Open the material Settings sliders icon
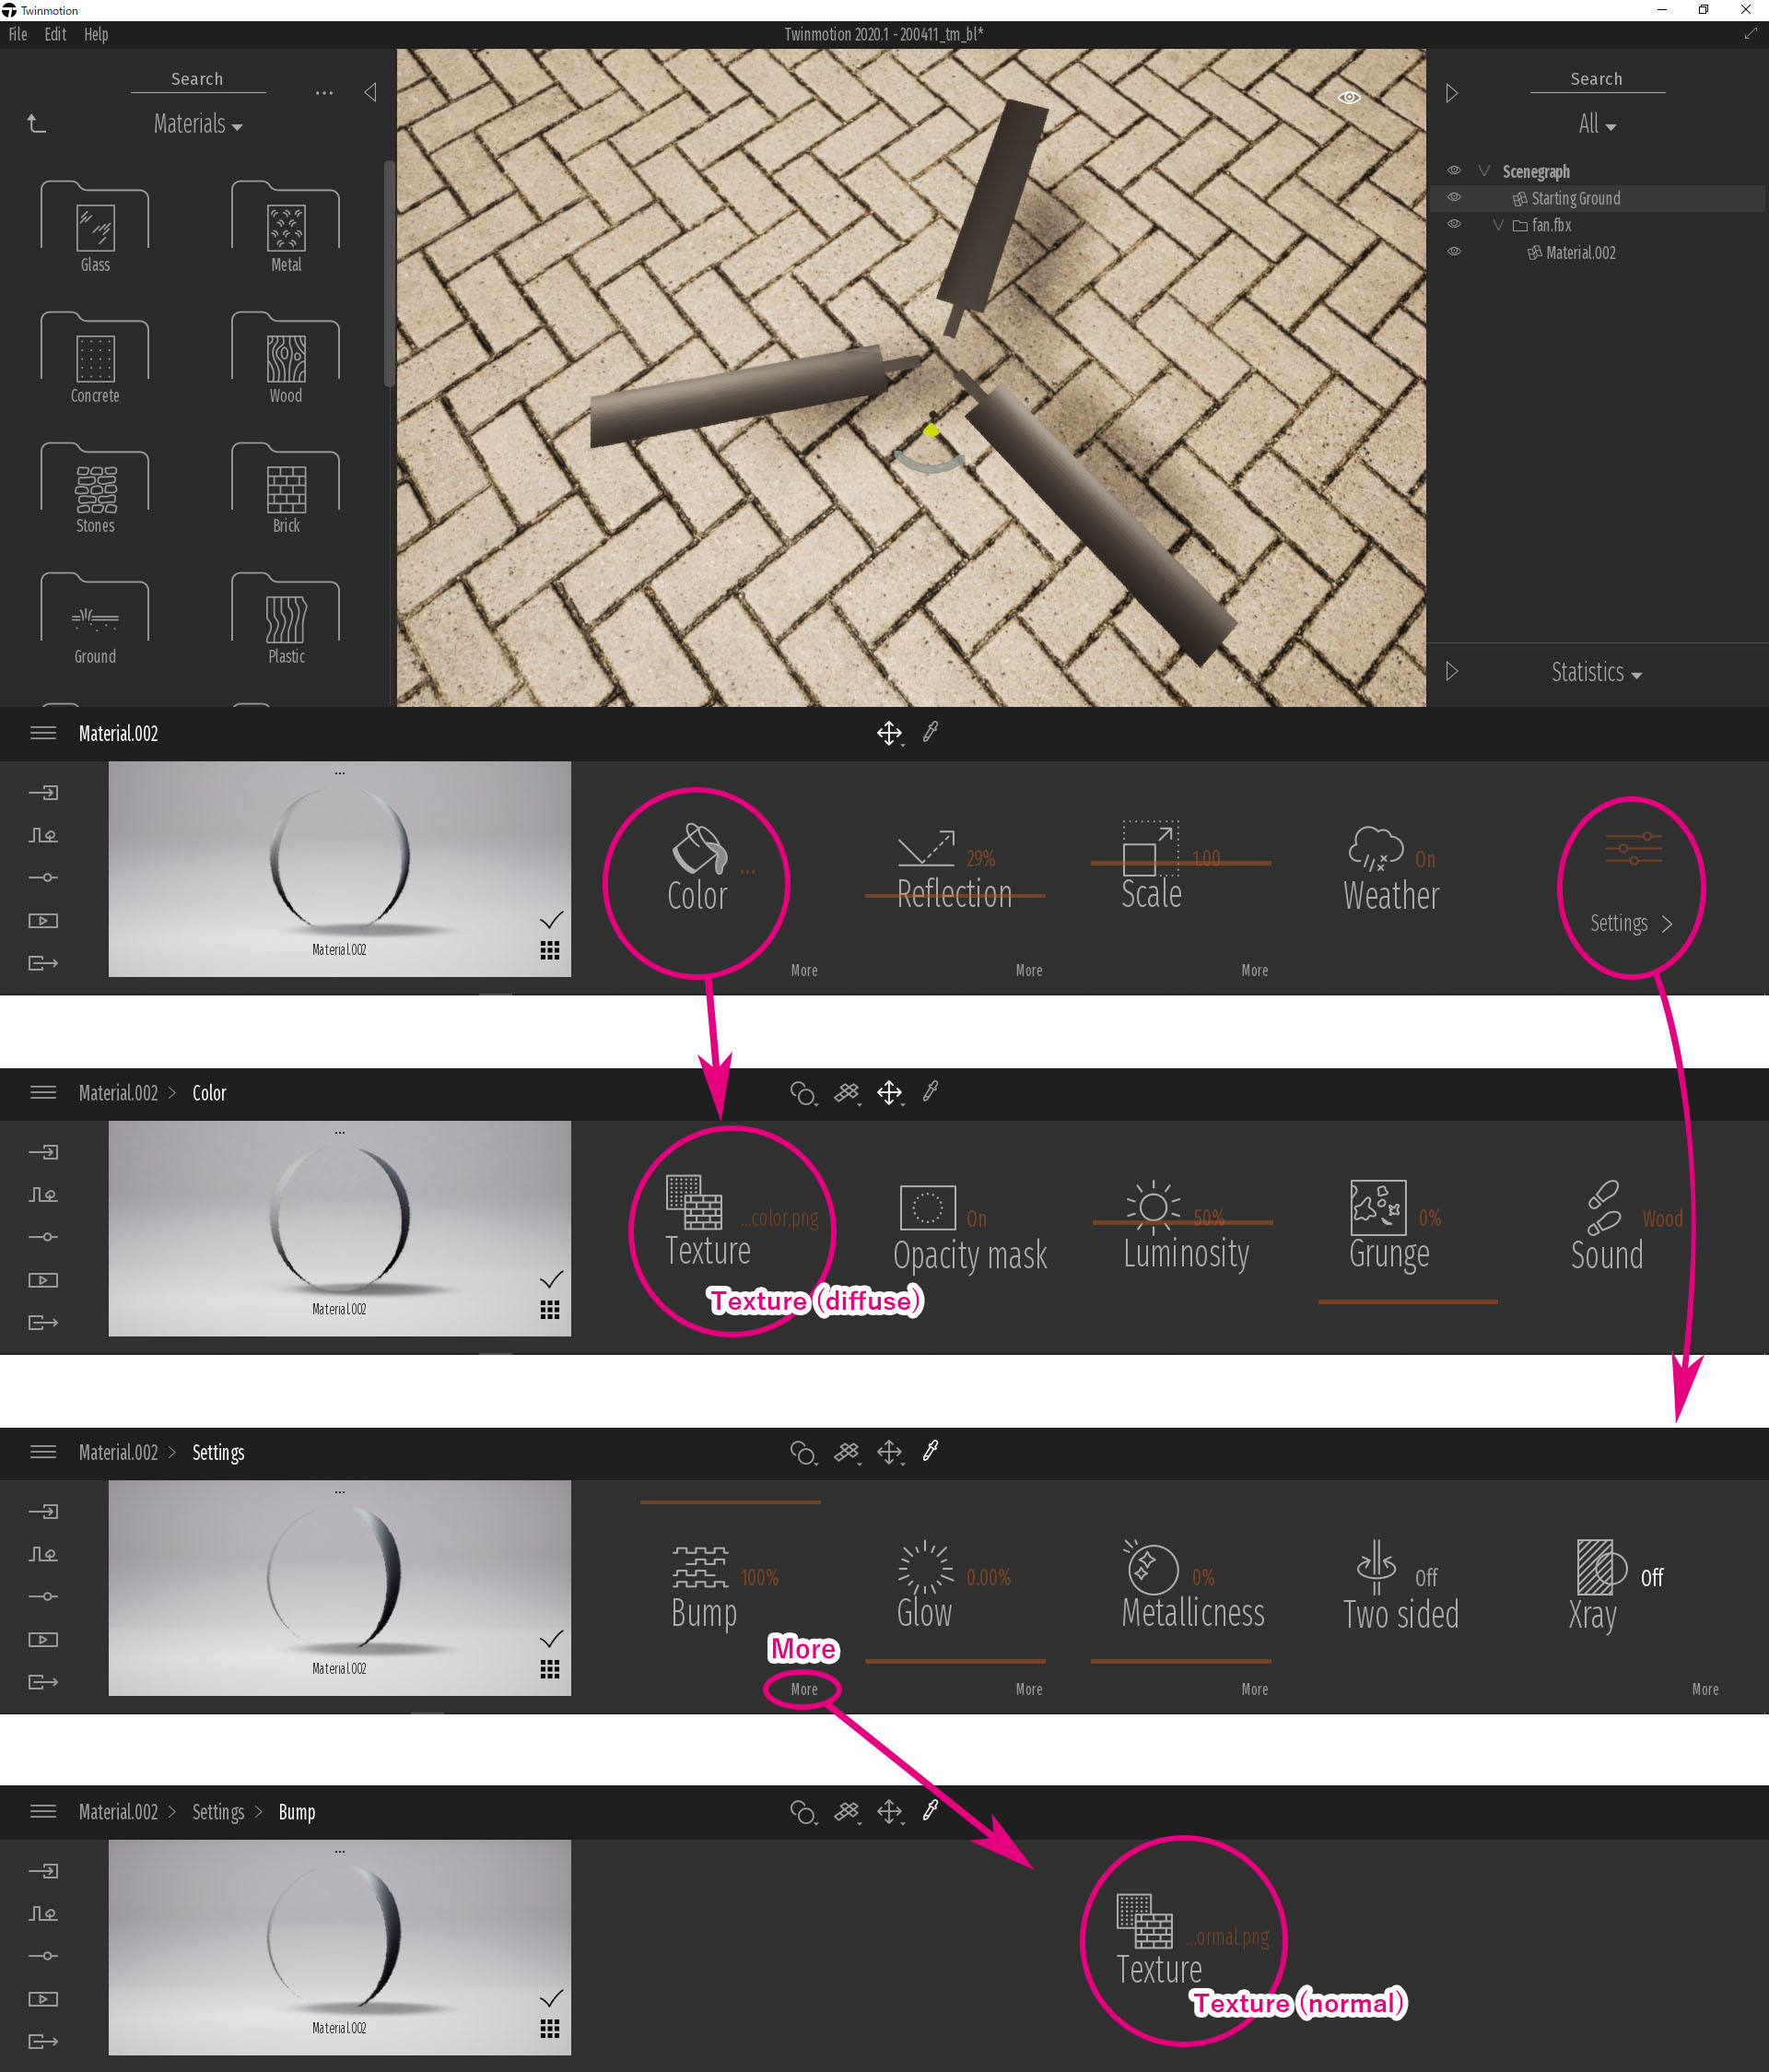The height and width of the screenshot is (2072, 1769). [x=1633, y=849]
